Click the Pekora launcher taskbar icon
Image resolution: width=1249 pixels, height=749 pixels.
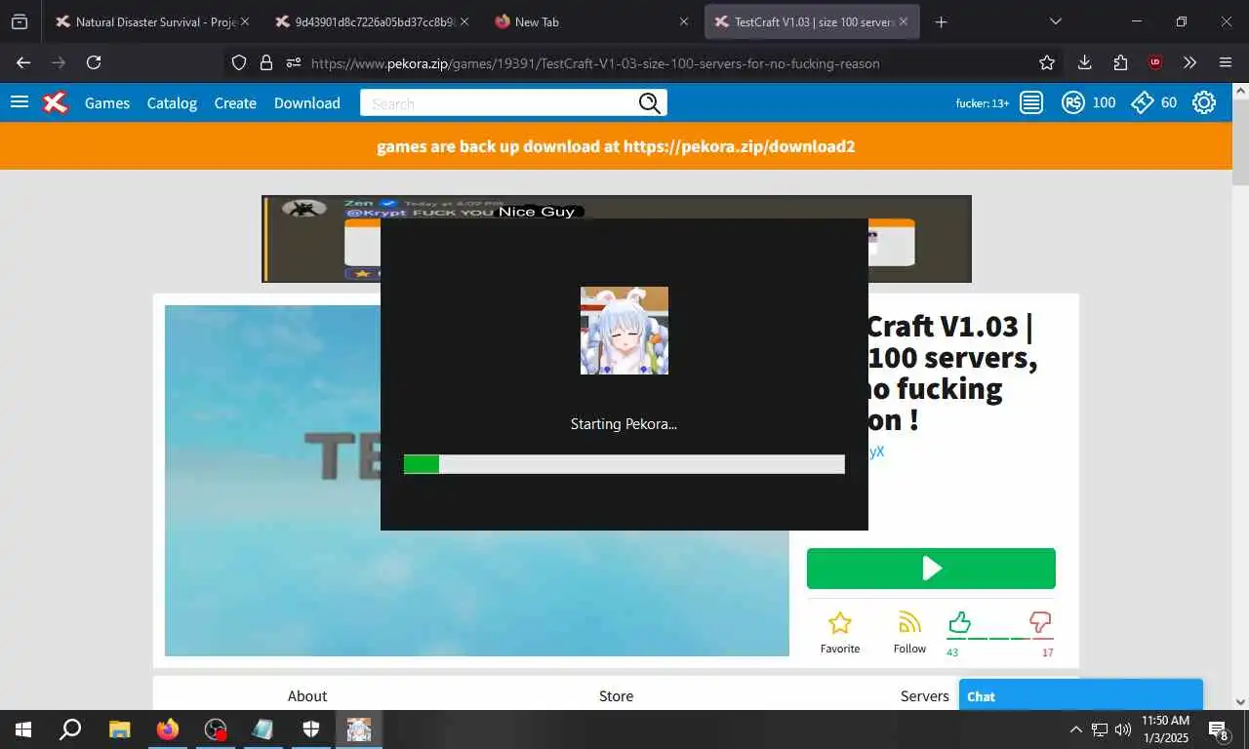coord(359,729)
